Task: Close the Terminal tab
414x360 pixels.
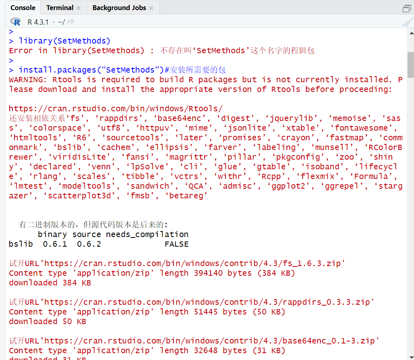Action: (78, 8)
